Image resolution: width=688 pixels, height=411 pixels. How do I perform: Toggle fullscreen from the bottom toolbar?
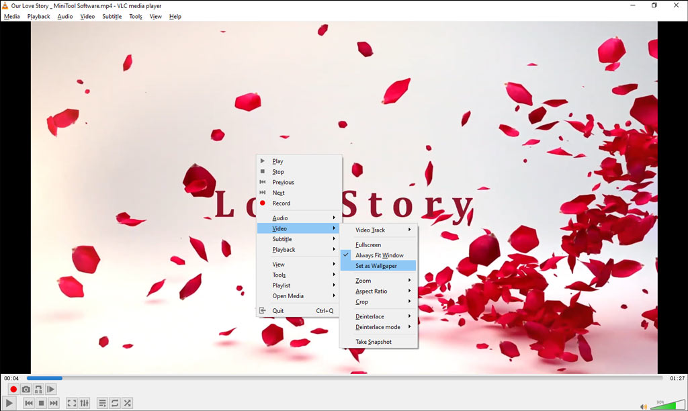point(71,403)
